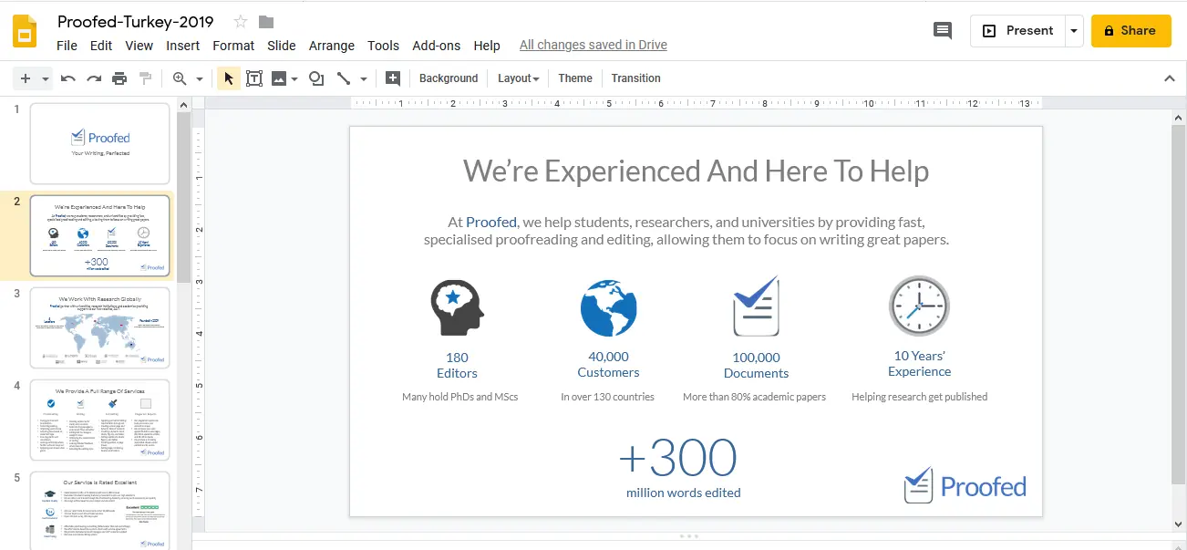Image resolution: width=1187 pixels, height=550 pixels.
Task: Select the shape tool
Action: click(x=316, y=78)
